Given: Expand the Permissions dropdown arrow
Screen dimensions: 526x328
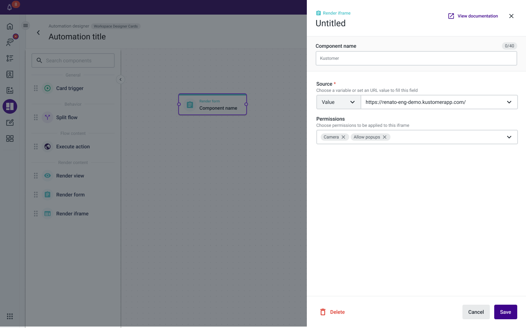Looking at the screenshot, I should pyautogui.click(x=509, y=137).
